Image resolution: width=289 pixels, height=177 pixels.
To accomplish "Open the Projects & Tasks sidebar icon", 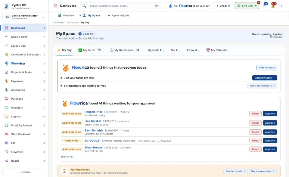I will 6,72.
